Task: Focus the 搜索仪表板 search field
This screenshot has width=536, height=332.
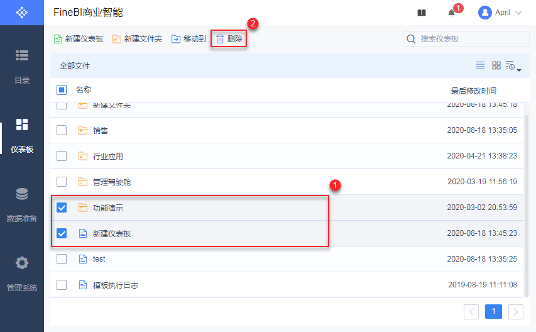Action: tap(466, 39)
